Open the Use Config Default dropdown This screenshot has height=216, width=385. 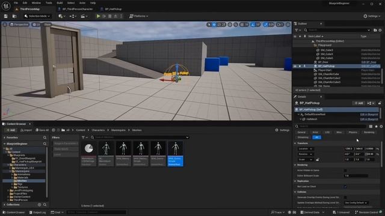click(x=356, y=203)
